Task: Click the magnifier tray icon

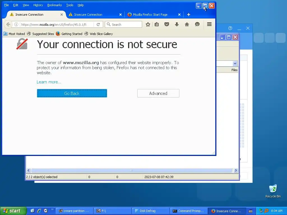Action: click(266, 211)
